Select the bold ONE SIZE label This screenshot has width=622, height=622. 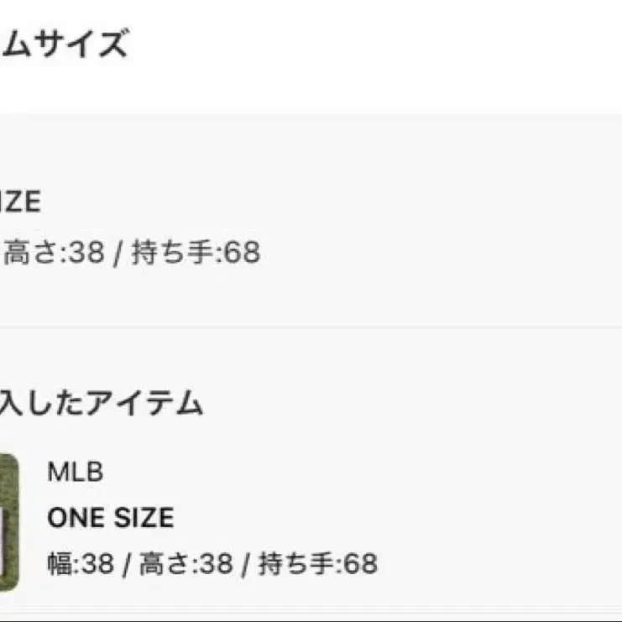(x=110, y=517)
